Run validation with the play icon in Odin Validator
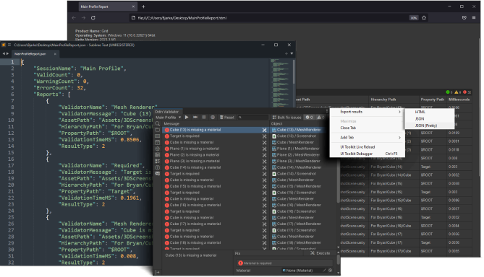This screenshot has width=484, height=277. (x=187, y=118)
